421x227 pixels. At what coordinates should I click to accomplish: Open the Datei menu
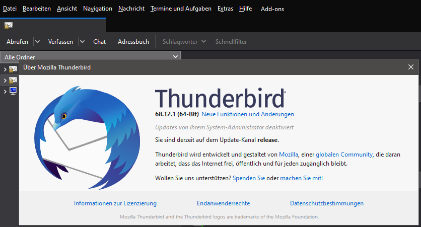pyautogui.click(x=10, y=9)
